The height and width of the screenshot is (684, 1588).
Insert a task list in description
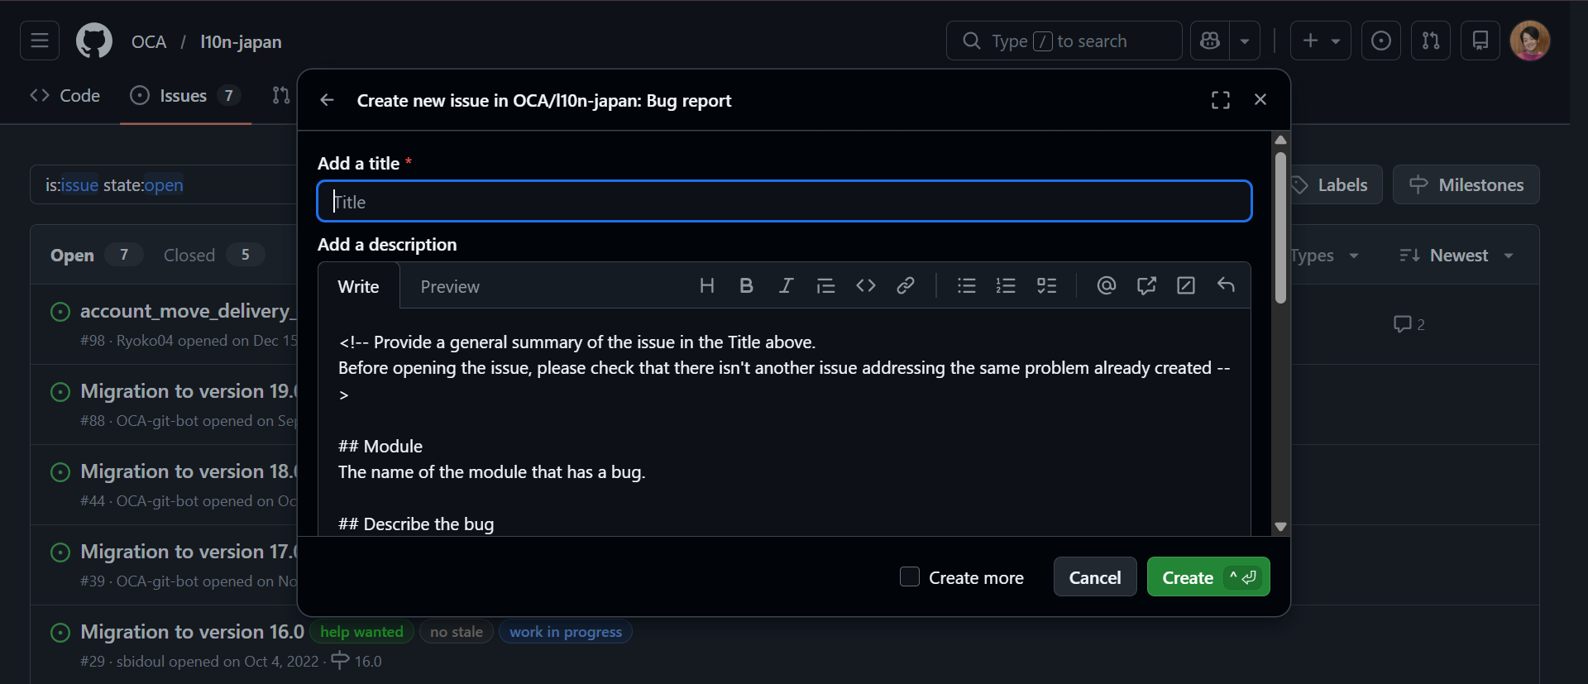pyautogui.click(x=1046, y=286)
